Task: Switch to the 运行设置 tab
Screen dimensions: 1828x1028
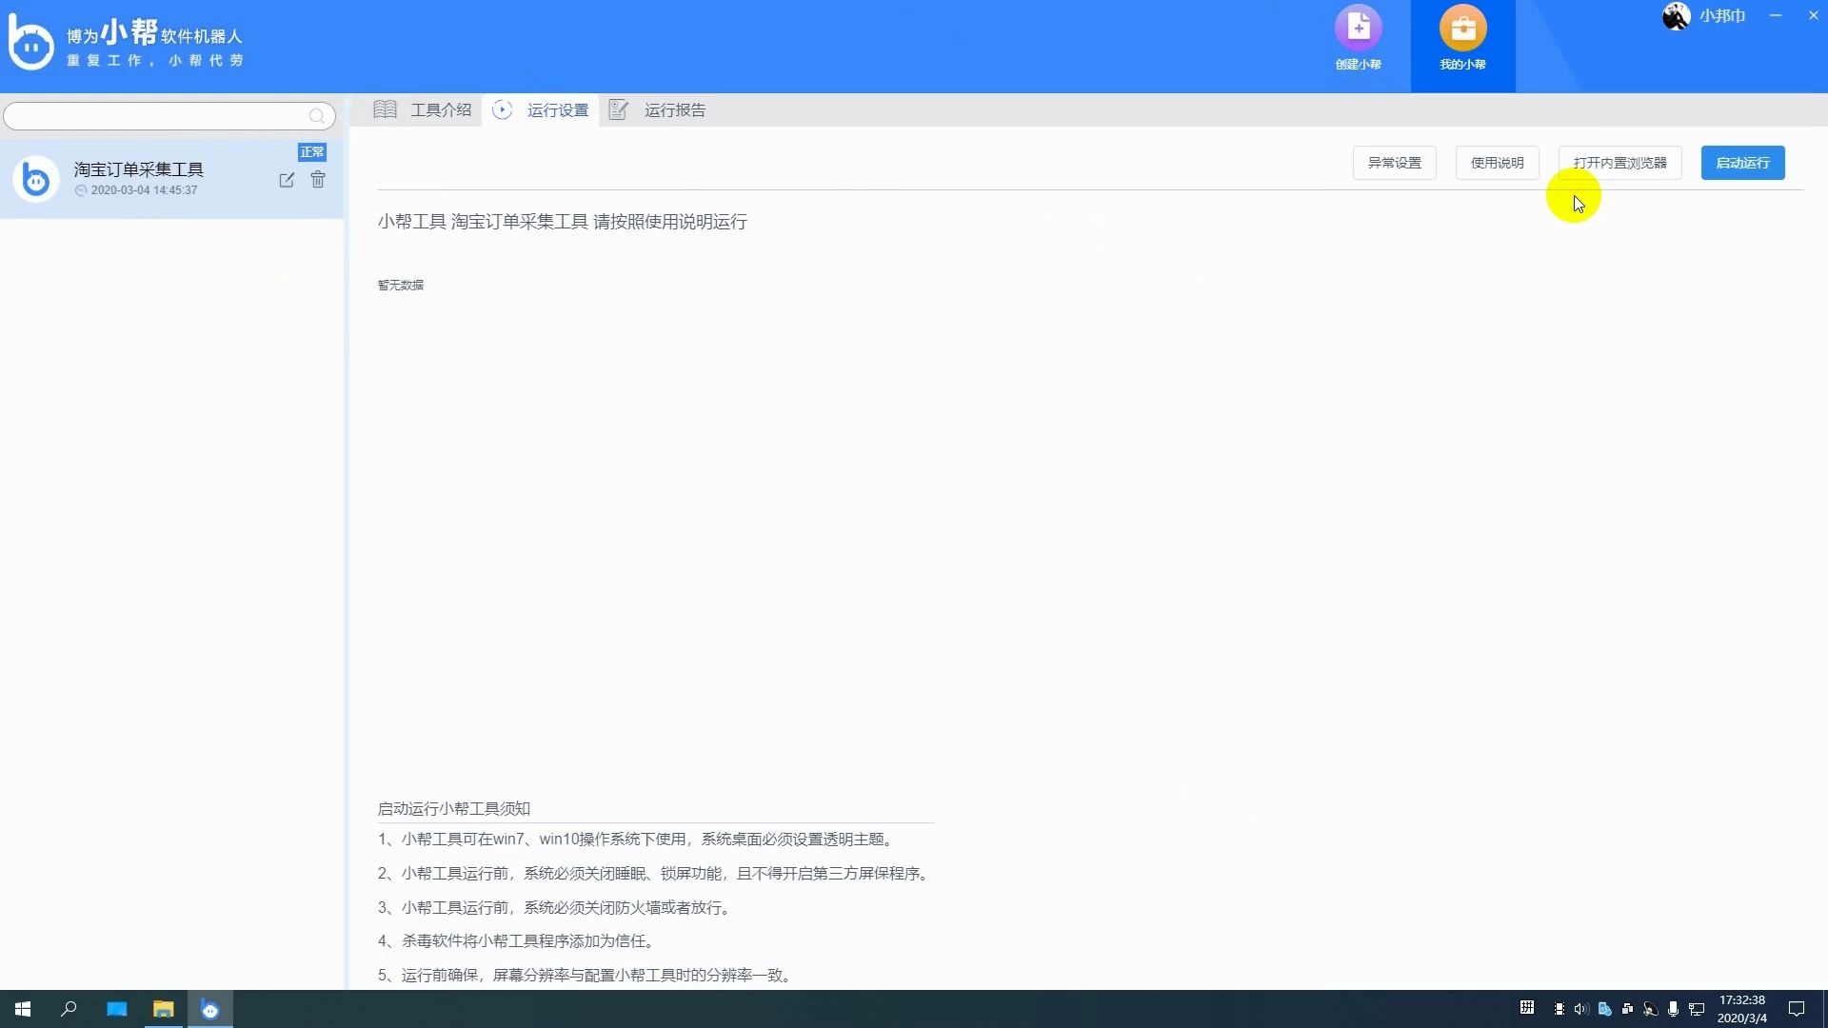Action: [x=540, y=109]
